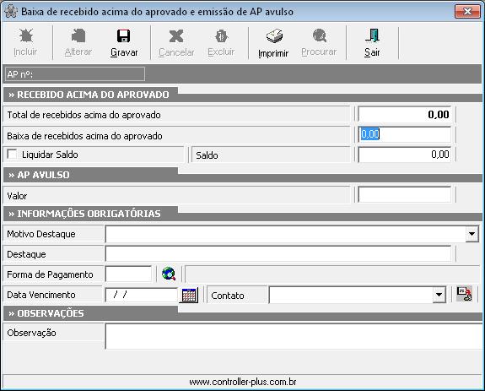Screen dimensions: 485x391
Task: Expand the Motivo Destaque dropdown arrow
Action: [x=472, y=234]
